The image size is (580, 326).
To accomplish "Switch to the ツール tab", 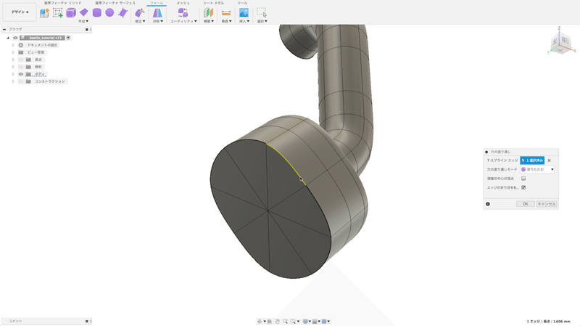I will (x=242, y=3).
